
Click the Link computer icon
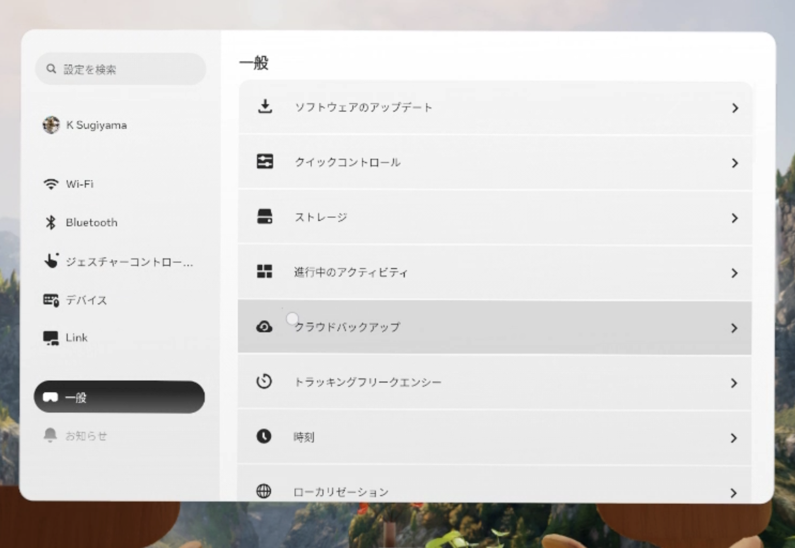click(51, 338)
